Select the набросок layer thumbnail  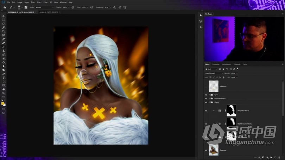point(214,86)
